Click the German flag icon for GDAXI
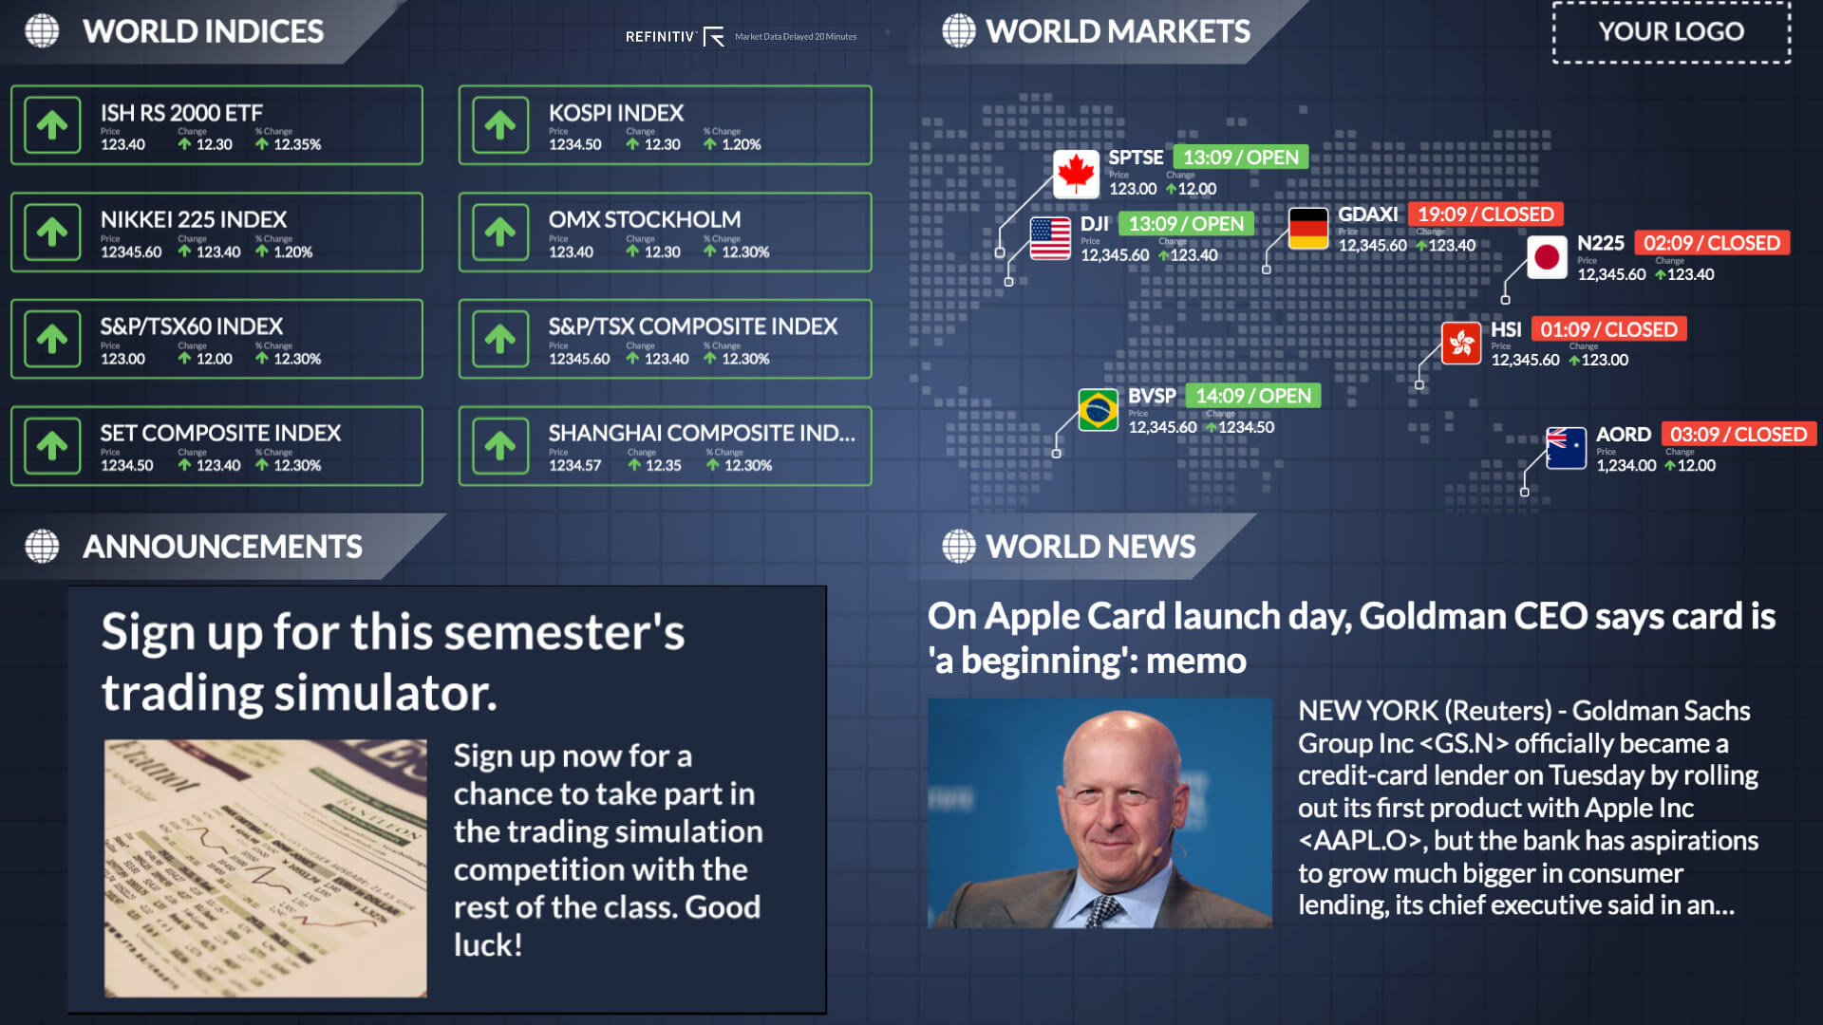Image resolution: width=1823 pixels, height=1025 pixels. pyautogui.click(x=1309, y=229)
